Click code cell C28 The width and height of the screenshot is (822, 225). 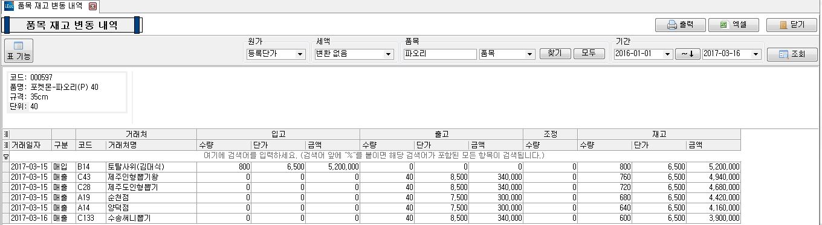point(91,187)
